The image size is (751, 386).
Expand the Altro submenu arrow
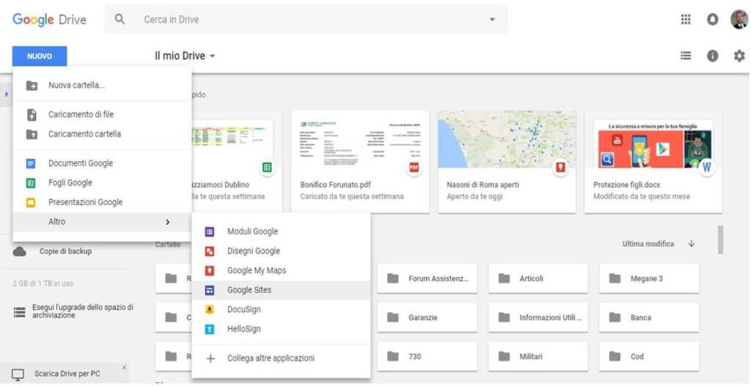click(167, 222)
